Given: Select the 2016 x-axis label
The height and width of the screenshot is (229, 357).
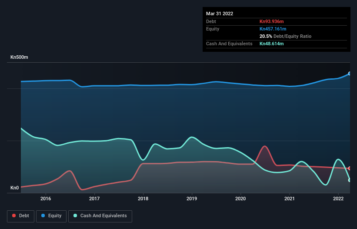Looking at the screenshot, I should click(x=46, y=199).
